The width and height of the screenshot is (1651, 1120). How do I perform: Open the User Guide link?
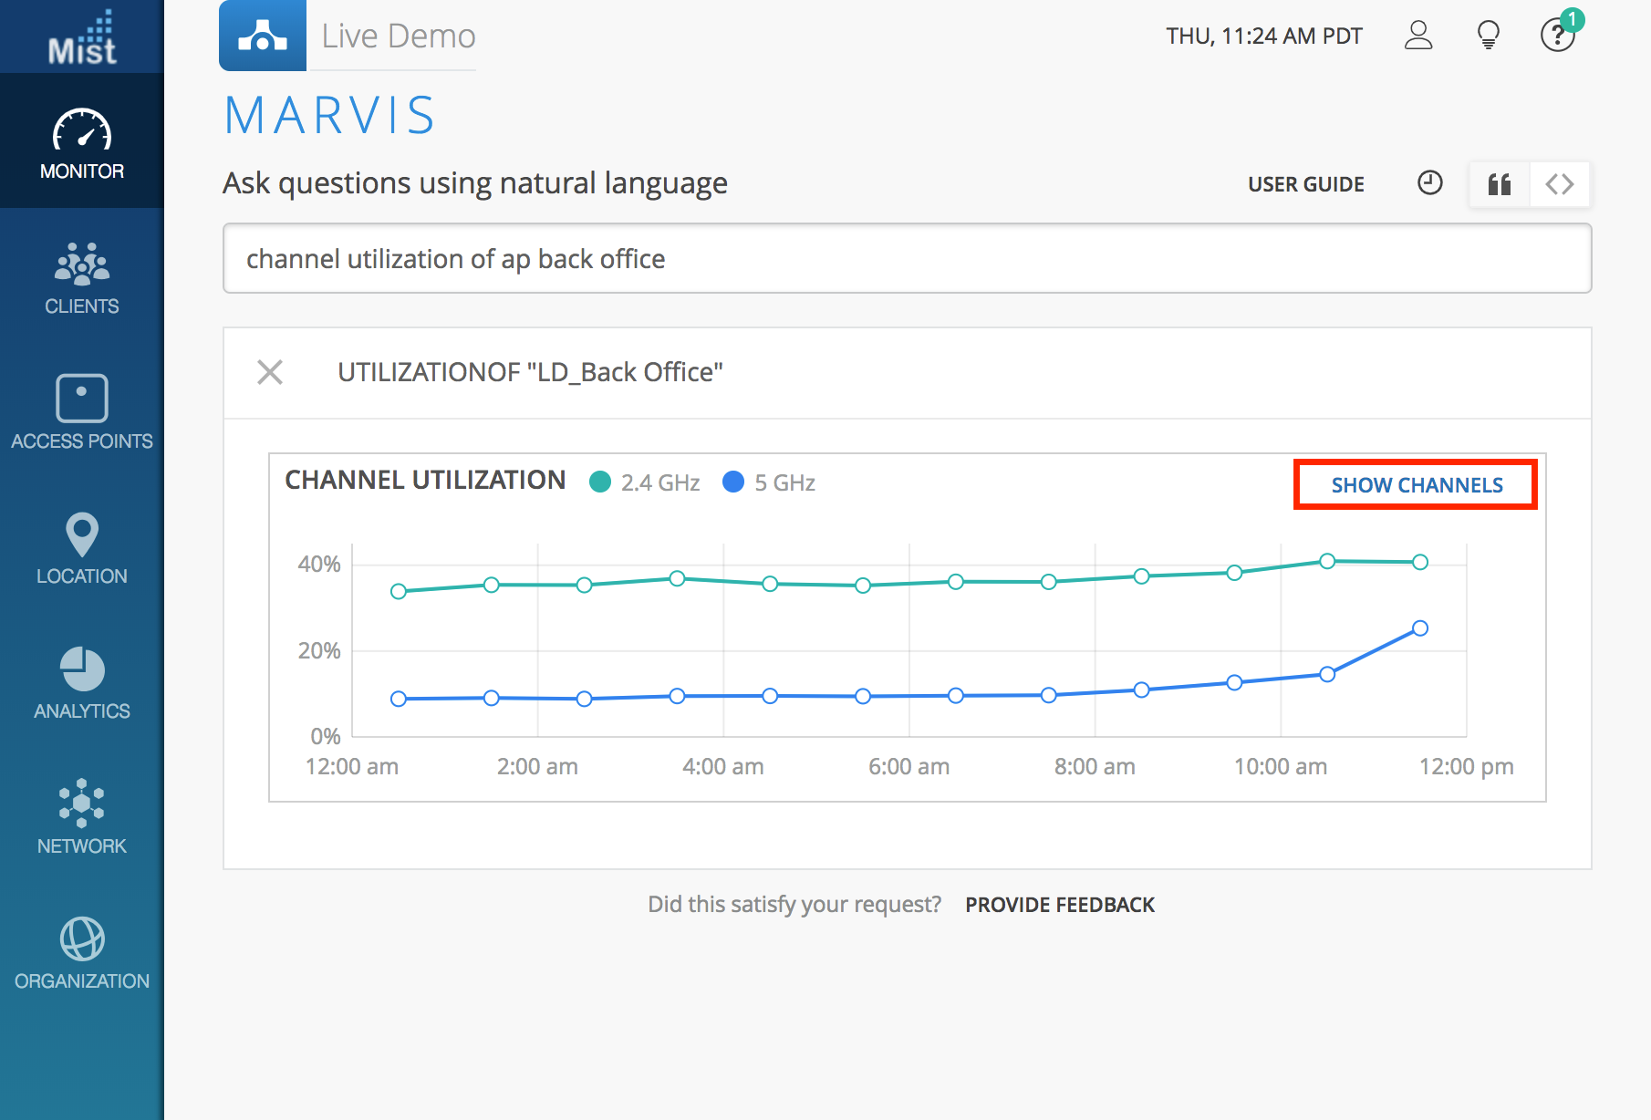(1305, 184)
